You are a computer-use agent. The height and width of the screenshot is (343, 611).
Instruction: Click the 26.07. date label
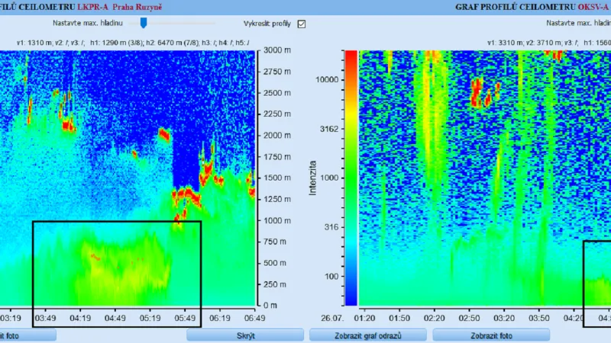click(x=332, y=318)
